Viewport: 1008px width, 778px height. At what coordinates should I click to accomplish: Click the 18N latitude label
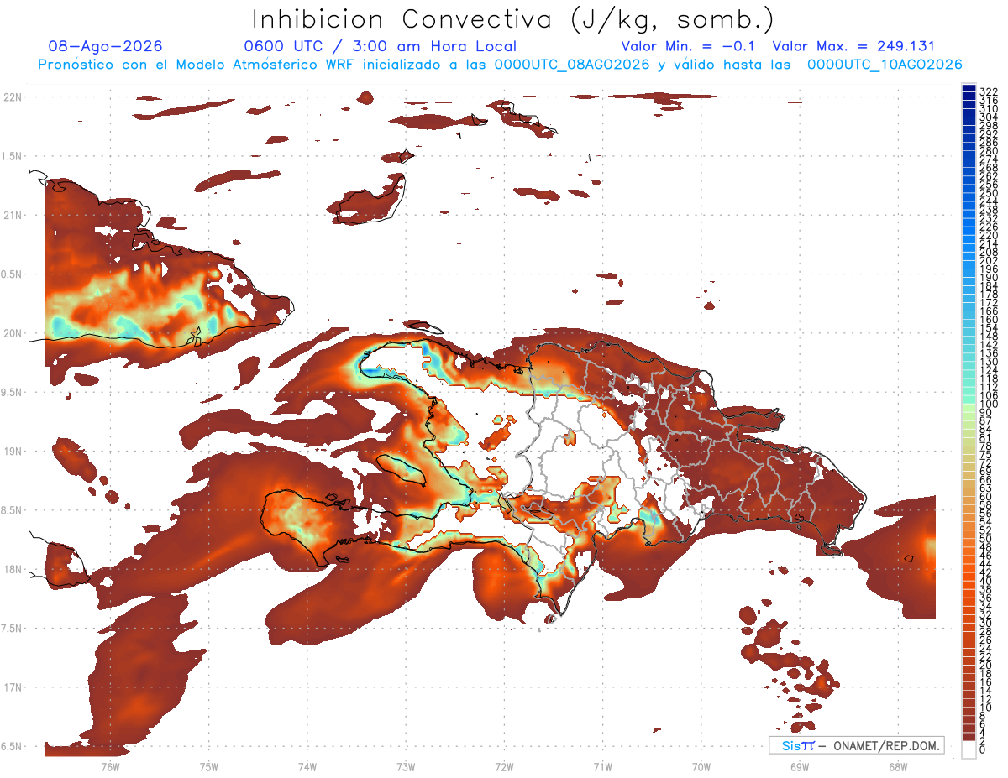click(x=13, y=569)
